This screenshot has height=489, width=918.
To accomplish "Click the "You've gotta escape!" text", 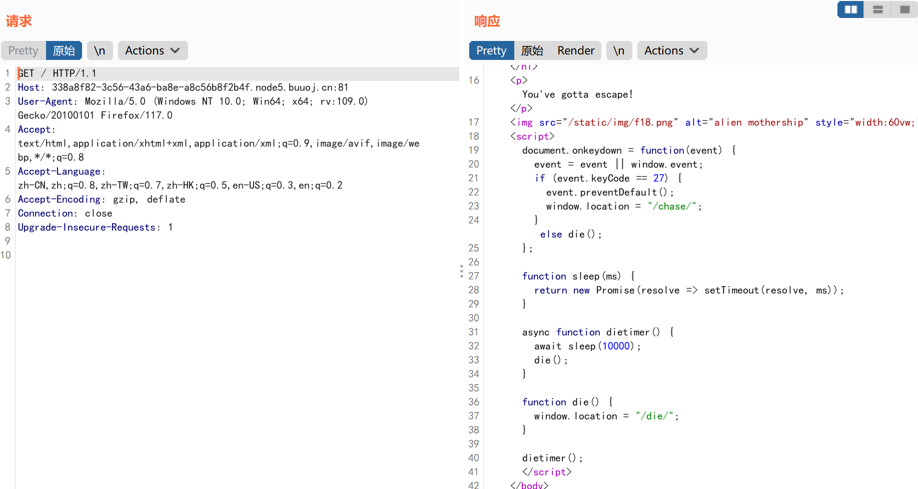I will [x=578, y=94].
